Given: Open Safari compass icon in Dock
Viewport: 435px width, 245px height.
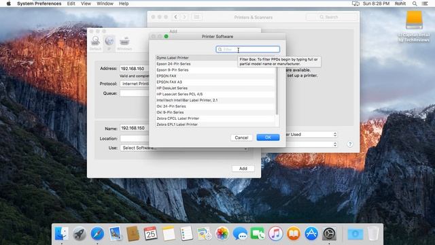Looking at the screenshot, I should [x=97, y=233].
